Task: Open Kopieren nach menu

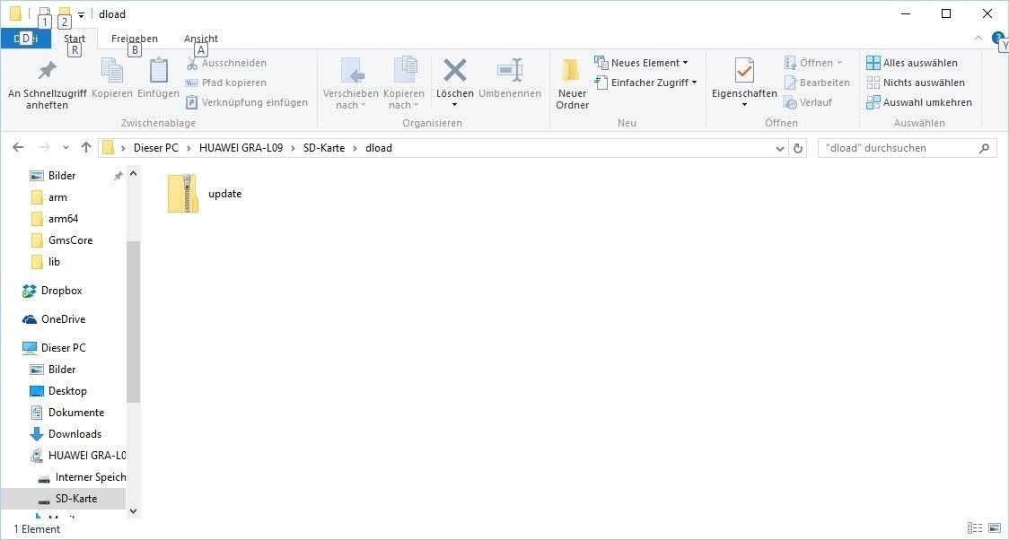Action: [404, 83]
